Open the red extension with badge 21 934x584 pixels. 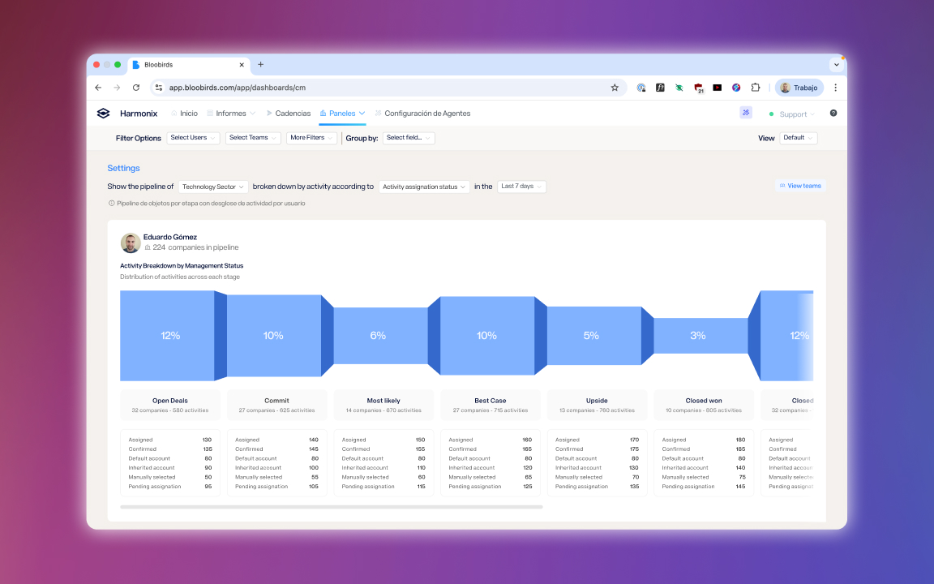click(698, 88)
